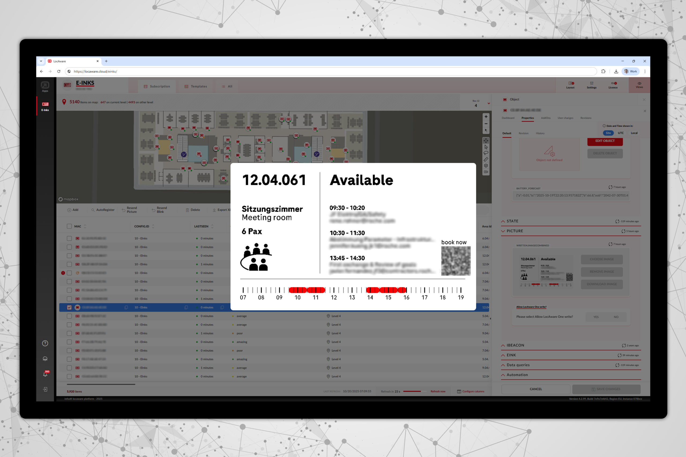Open notifications bell with 200 badge

45,374
